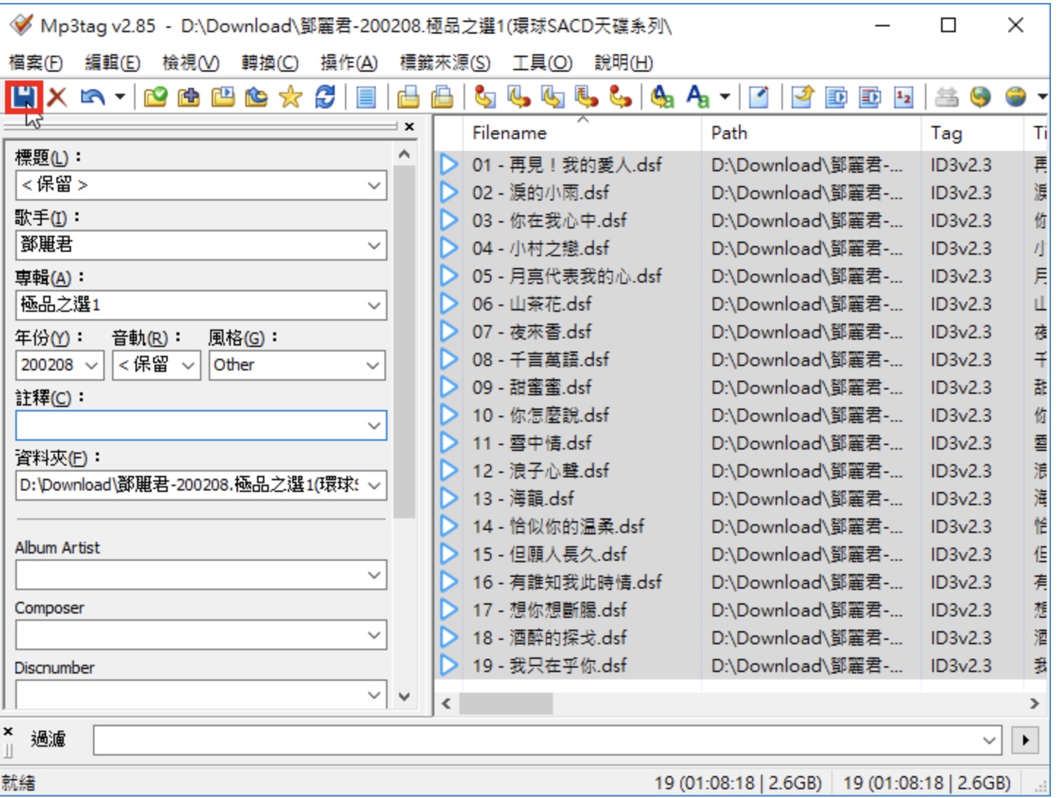Image resolution: width=1059 pixels, height=798 pixels.
Task: Click the yellow star Favorites icon
Action: coord(291,97)
